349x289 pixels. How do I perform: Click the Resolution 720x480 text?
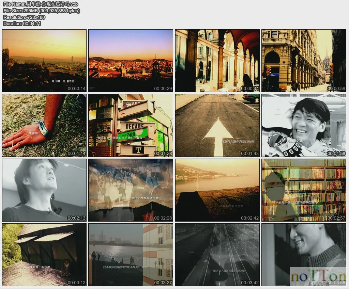coord(24,17)
